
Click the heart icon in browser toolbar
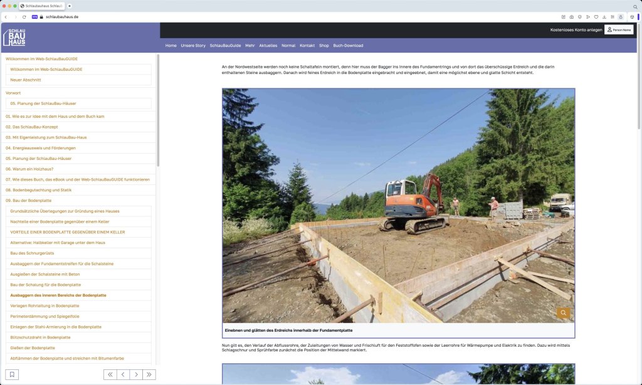coord(596,17)
